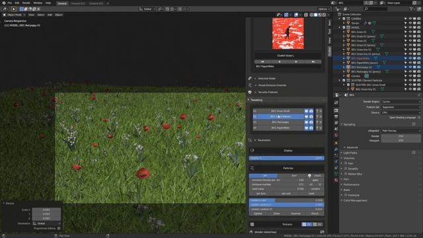423x238 pixels.
Task: Open the Object properties tab
Action: (336, 143)
